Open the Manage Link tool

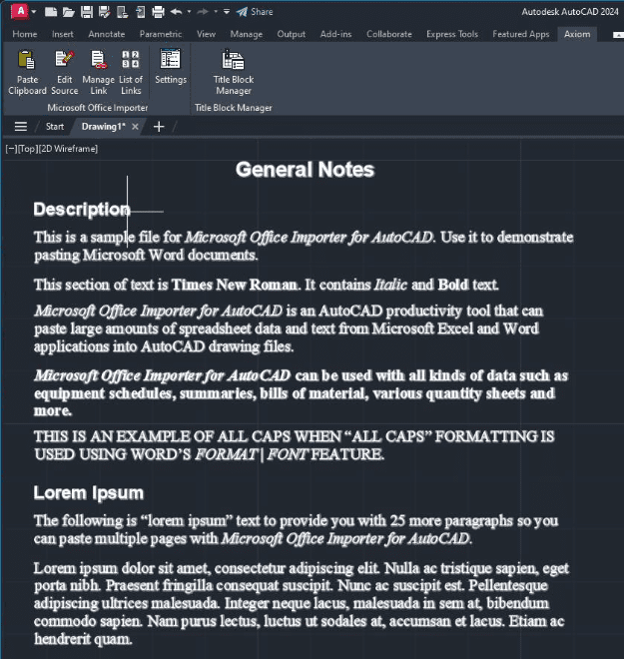[98, 72]
